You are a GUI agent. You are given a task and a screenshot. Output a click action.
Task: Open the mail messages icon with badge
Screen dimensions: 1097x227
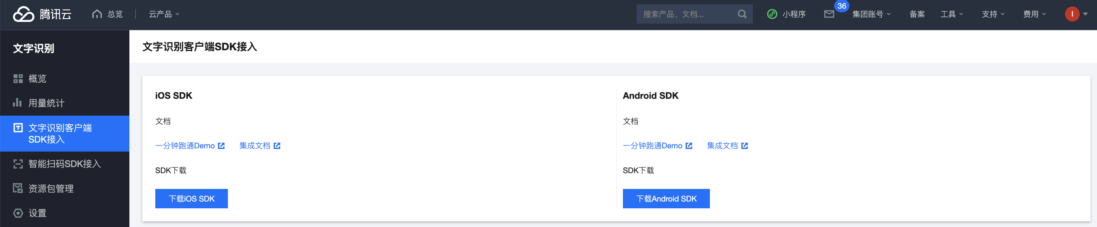click(829, 14)
